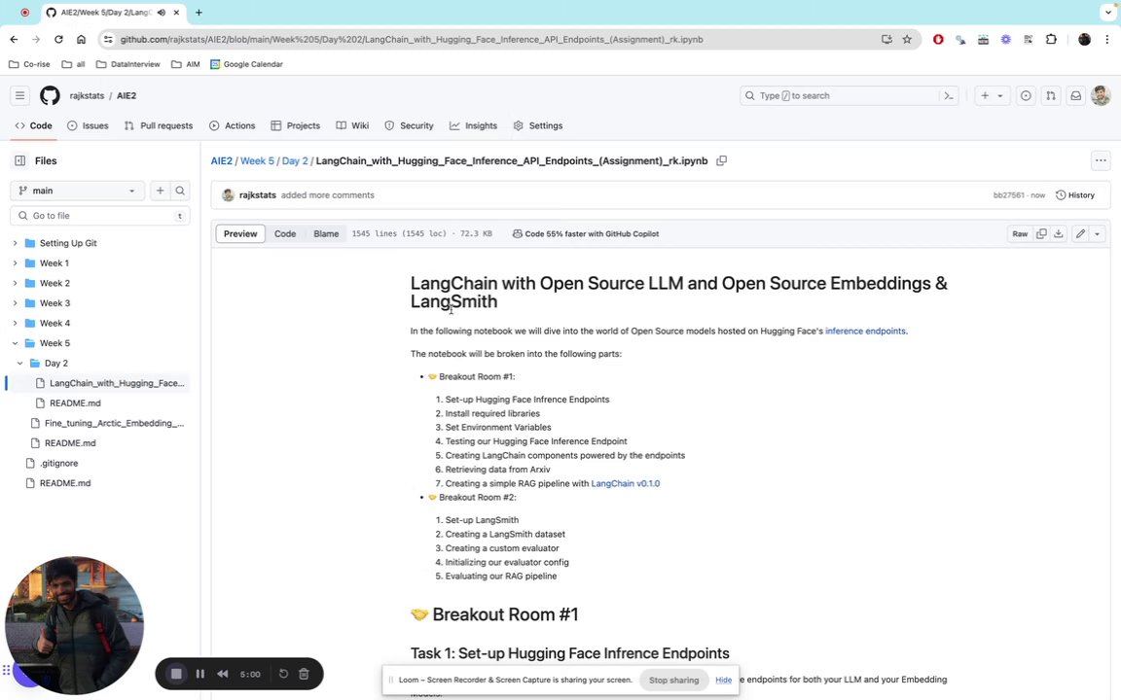Expand the Week 1 folder
1121x700 pixels.
coord(15,262)
